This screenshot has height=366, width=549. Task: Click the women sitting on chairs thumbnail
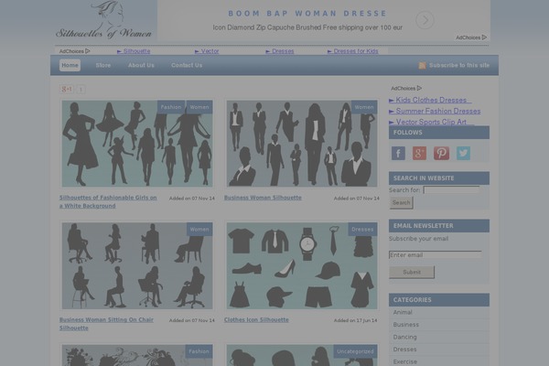pos(137,266)
